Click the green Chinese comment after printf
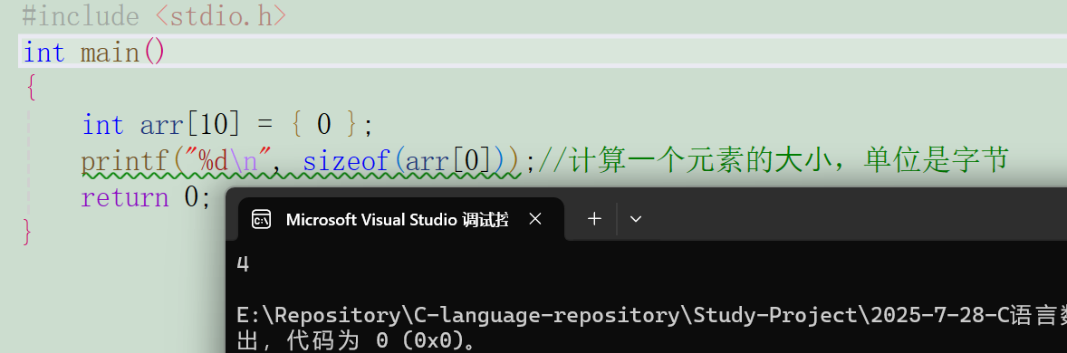 [773, 162]
